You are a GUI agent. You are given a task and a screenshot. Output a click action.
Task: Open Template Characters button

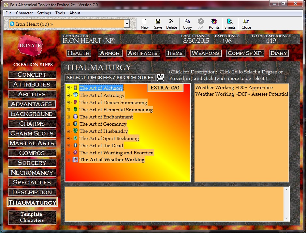click(x=32, y=217)
